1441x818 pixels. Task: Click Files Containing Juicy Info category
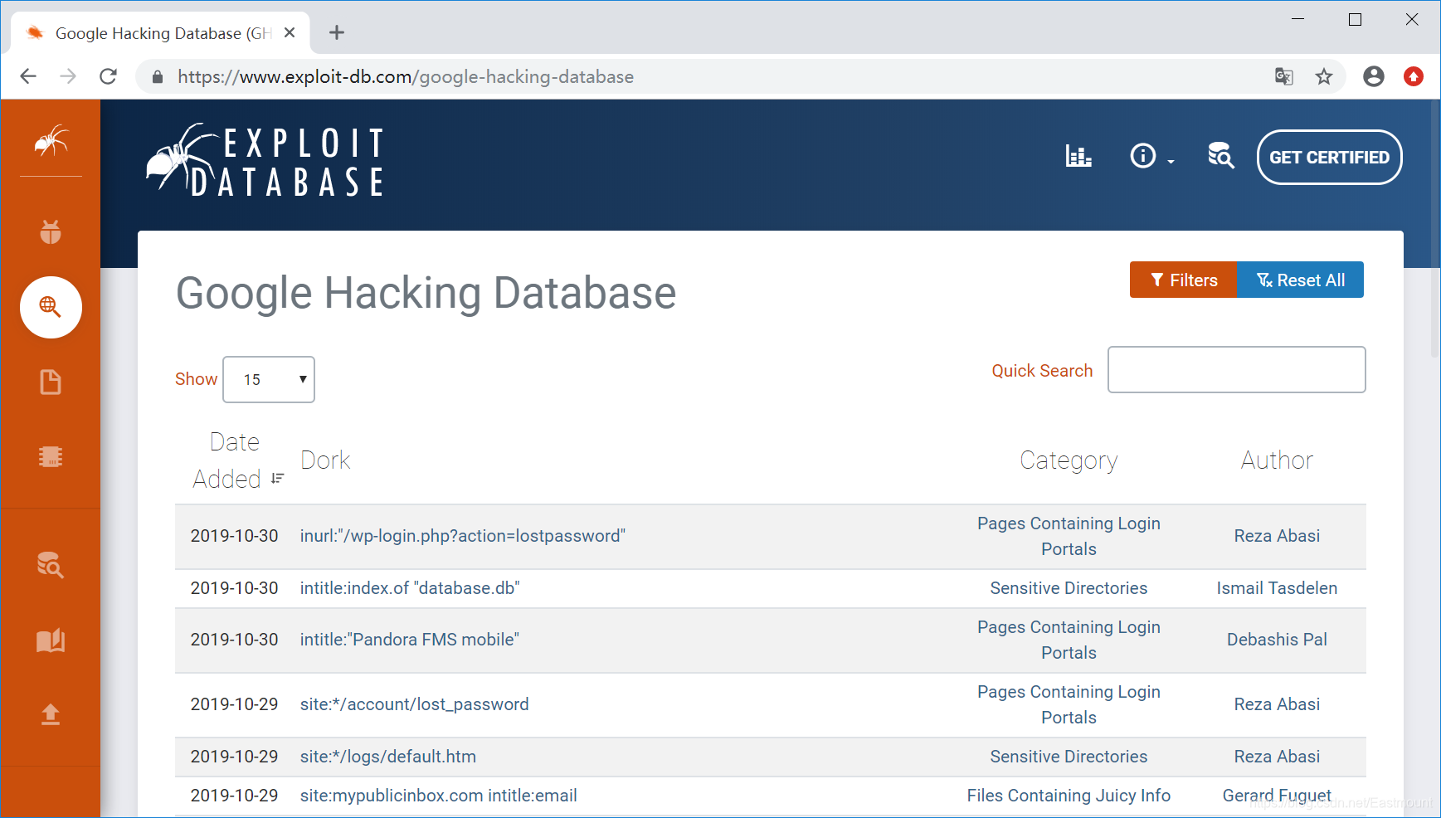coord(1069,796)
